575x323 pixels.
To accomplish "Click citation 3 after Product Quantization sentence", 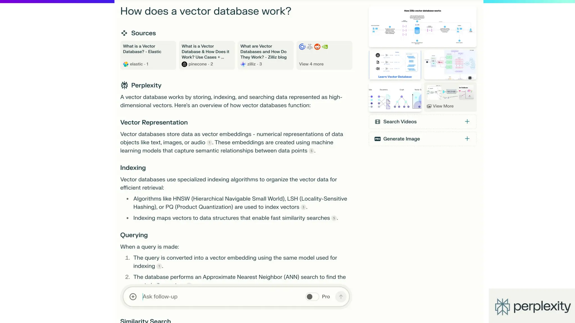I will coord(303,207).
